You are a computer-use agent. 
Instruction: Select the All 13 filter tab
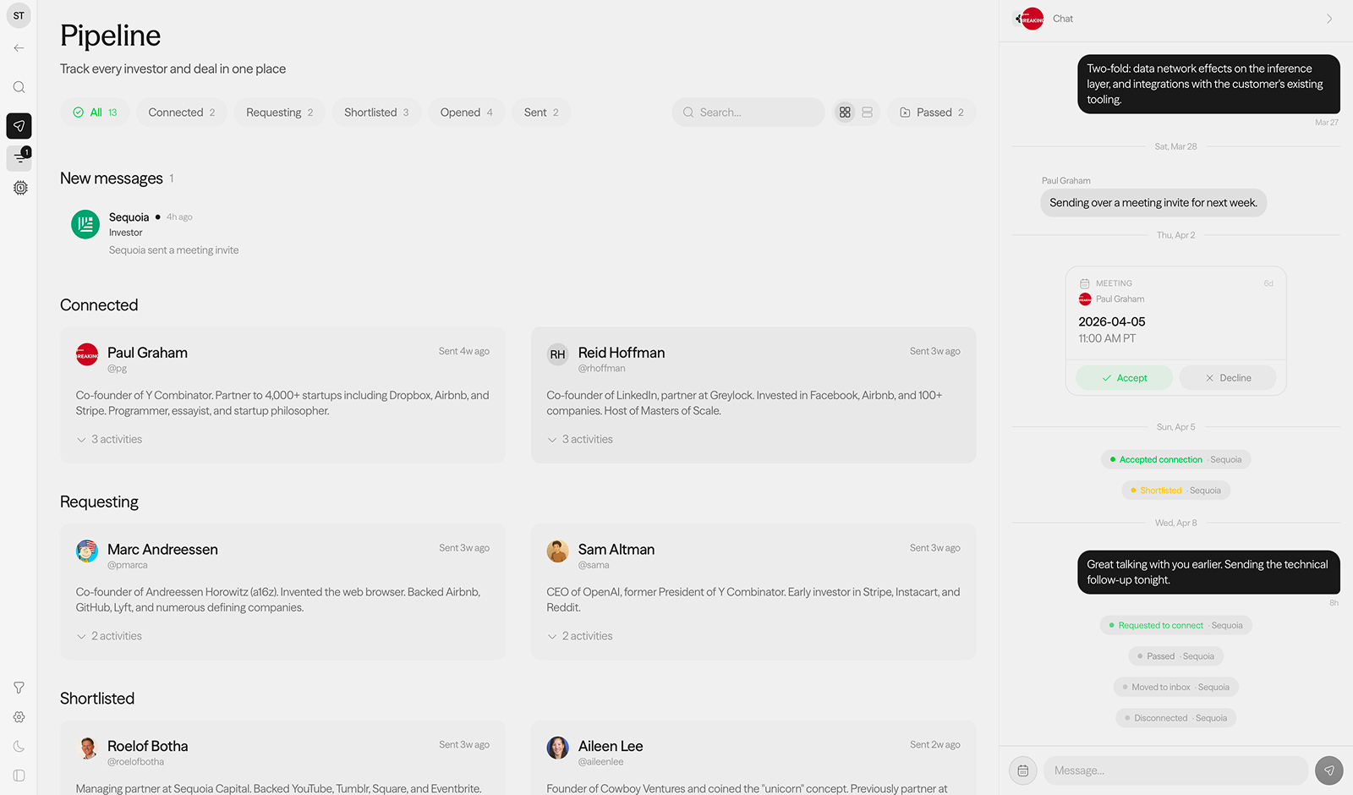[95, 112]
